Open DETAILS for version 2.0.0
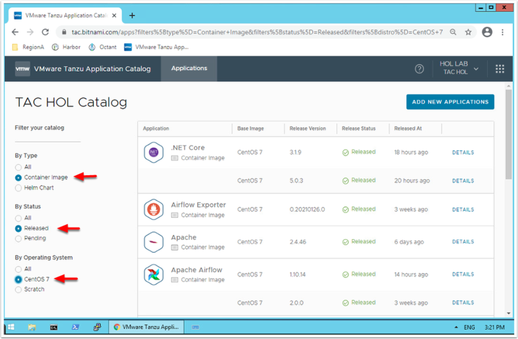This screenshot has height=339, width=518. click(x=463, y=303)
